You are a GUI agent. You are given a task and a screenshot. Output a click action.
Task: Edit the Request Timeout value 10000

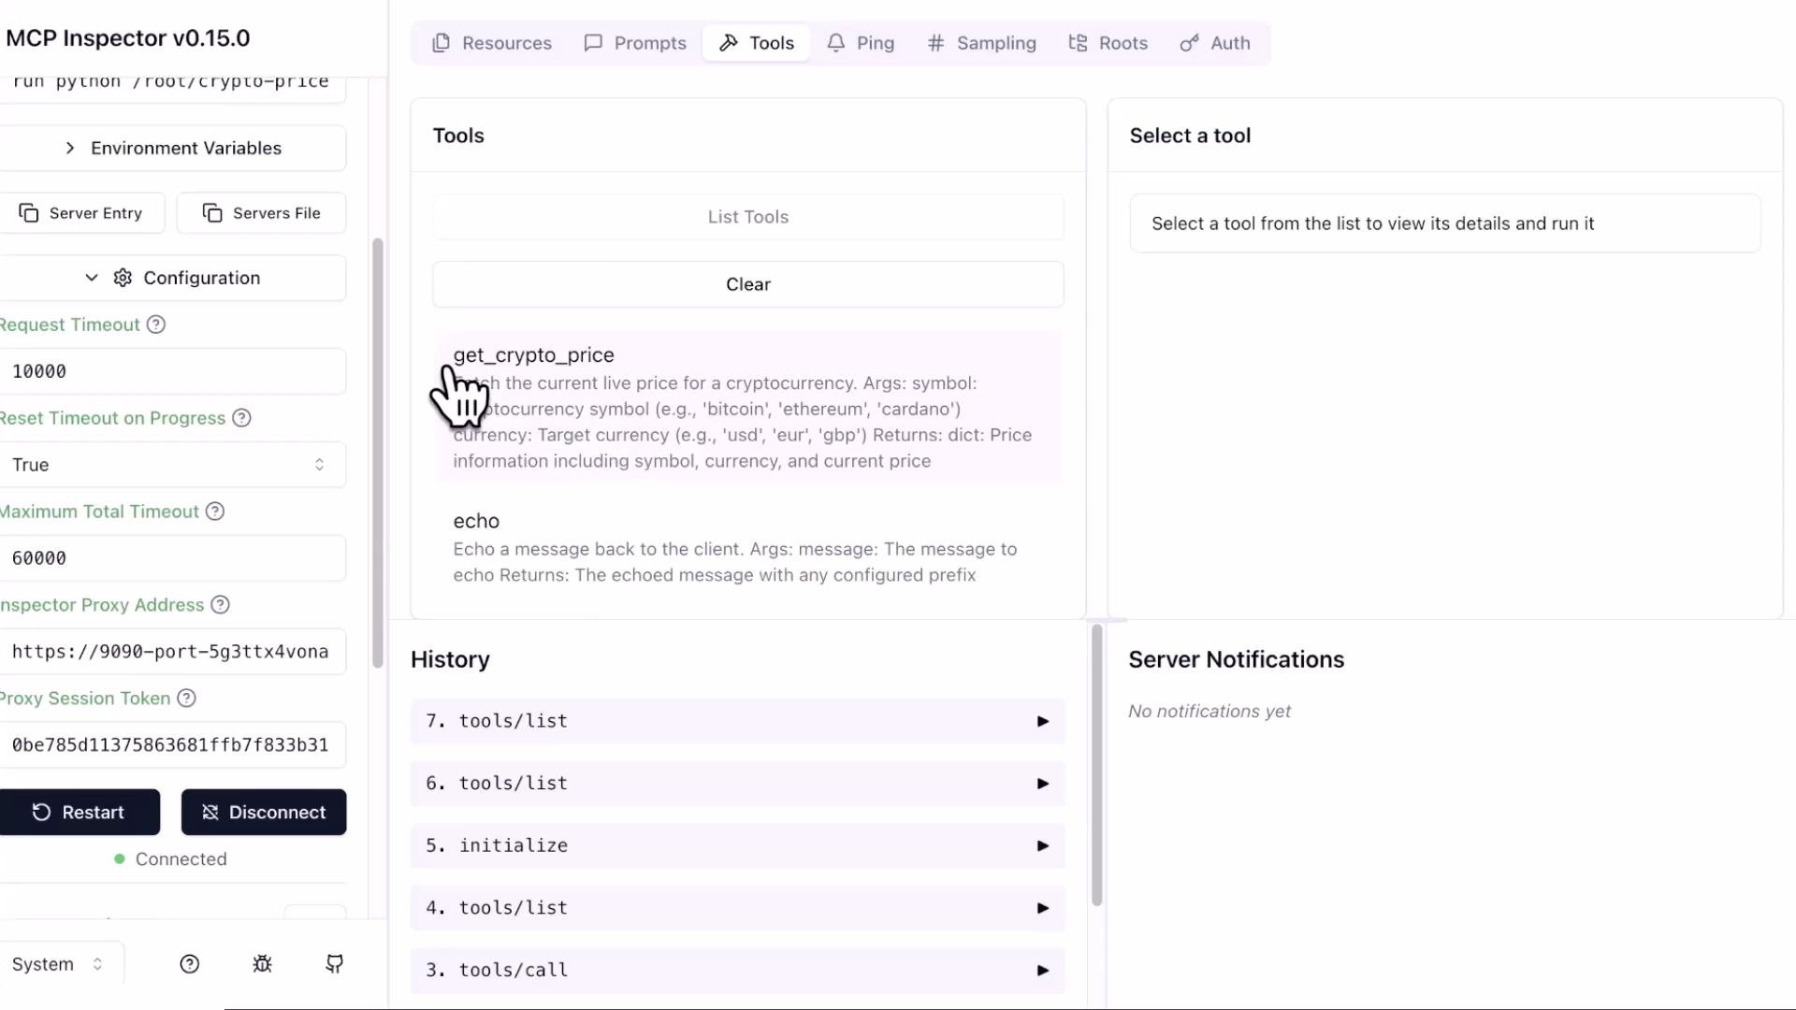[173, 371]
